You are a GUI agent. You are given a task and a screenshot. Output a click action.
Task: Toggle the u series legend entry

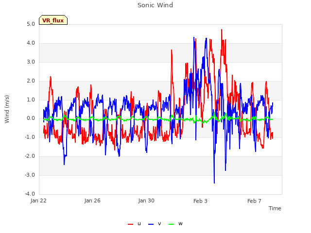134,224
